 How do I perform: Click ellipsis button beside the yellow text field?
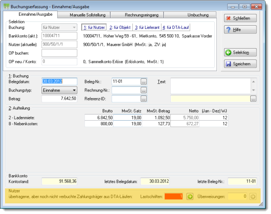253,99
